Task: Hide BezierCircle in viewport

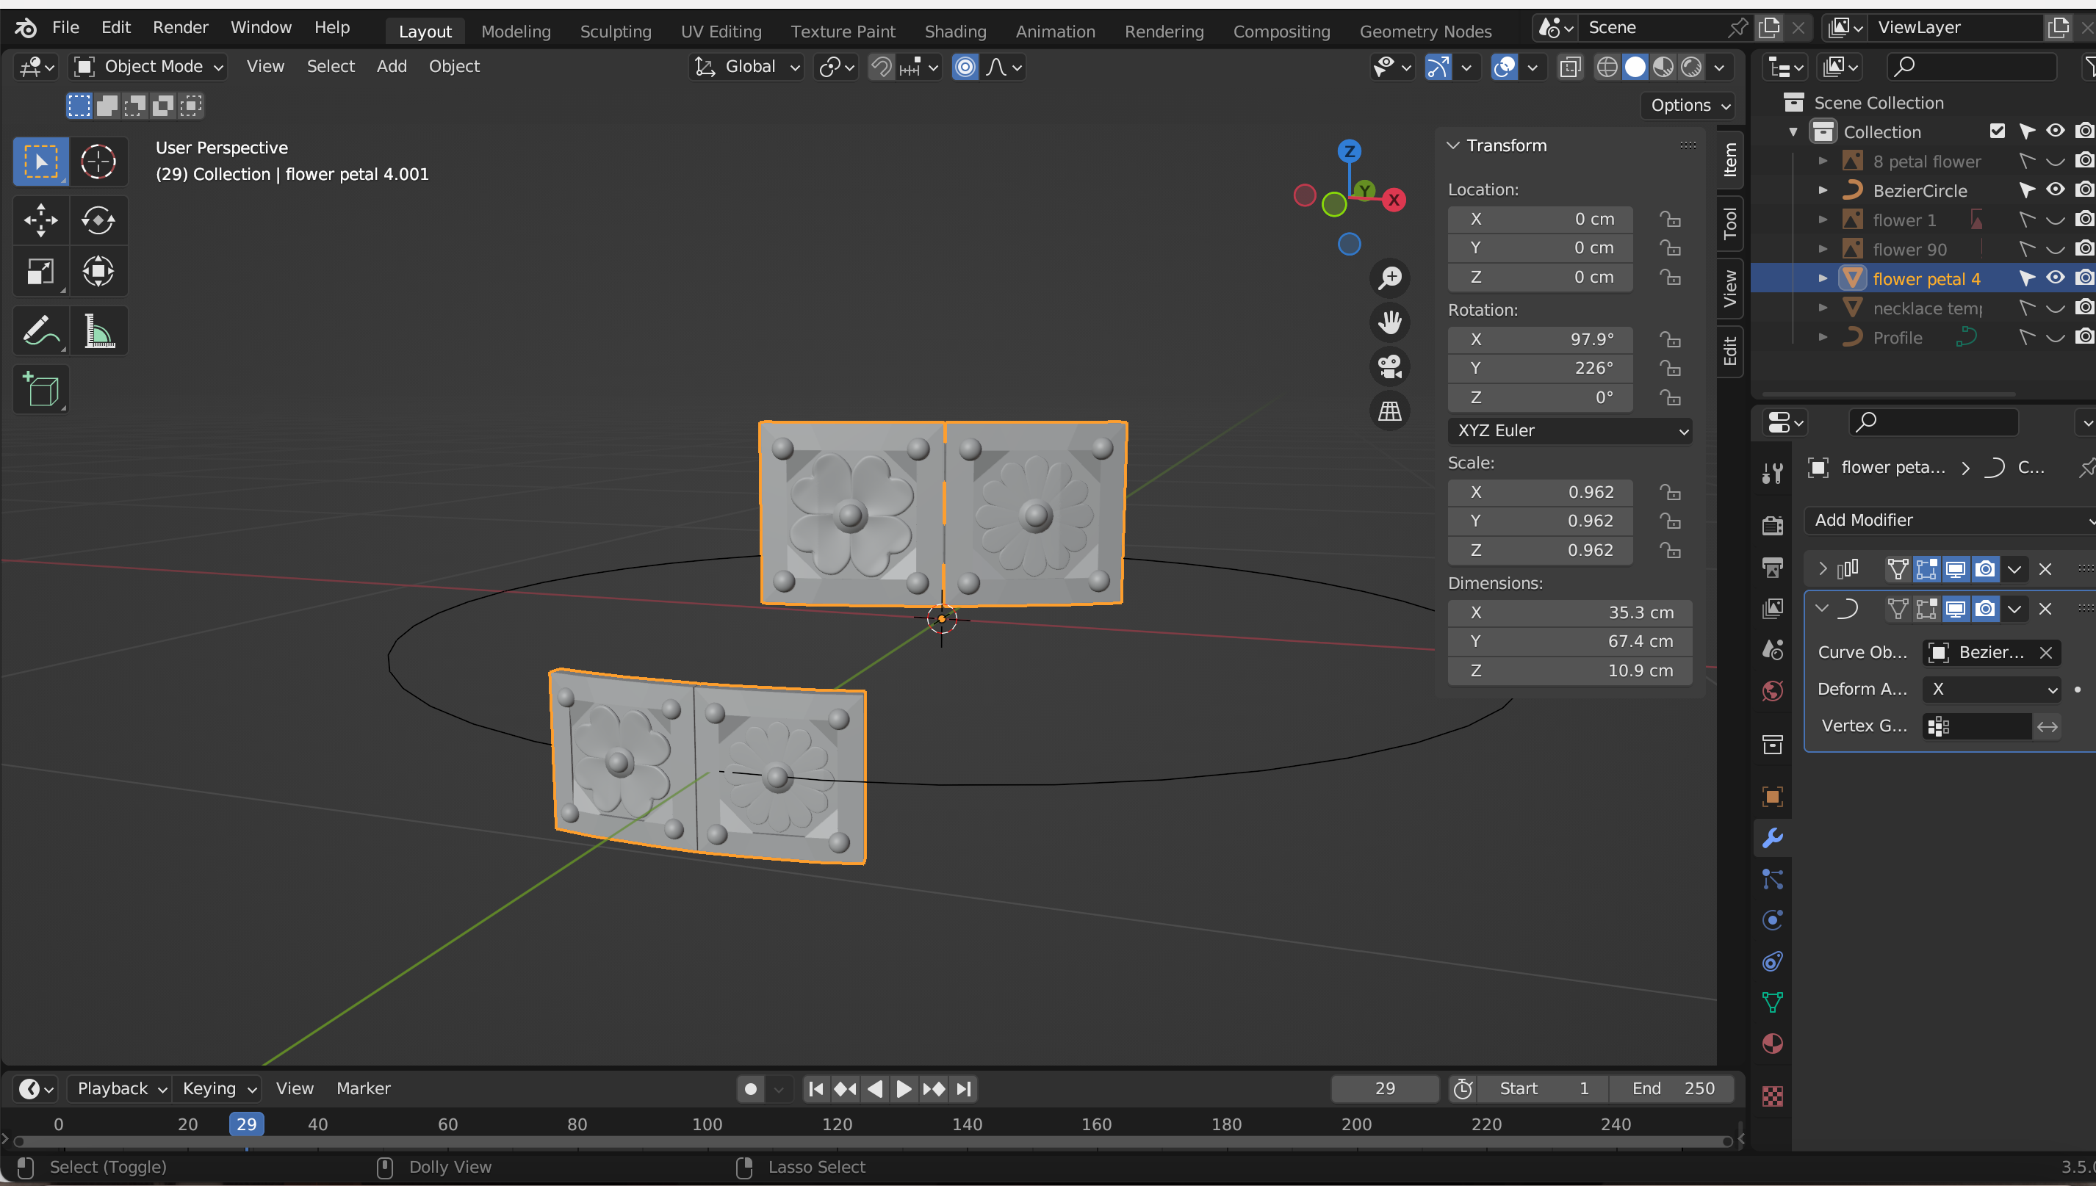Action: pyautogui.click(x=2056, y=189)
